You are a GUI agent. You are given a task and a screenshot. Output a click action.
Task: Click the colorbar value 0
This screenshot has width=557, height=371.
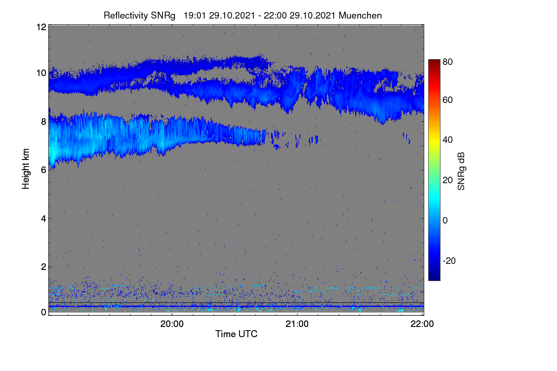click(x=446, y=220)
